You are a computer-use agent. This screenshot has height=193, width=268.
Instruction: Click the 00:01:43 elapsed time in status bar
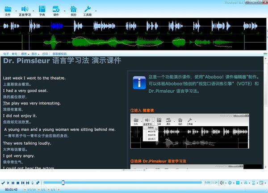(11, 189)
